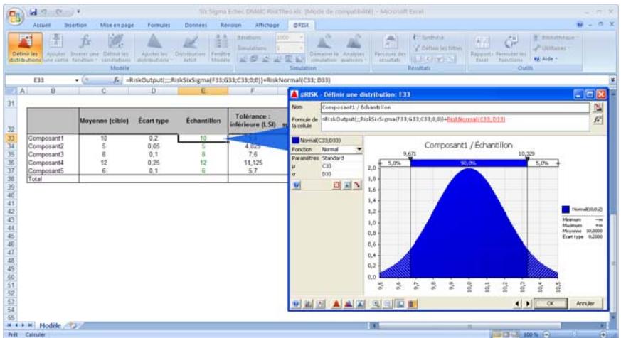This screenshot has height=338, width=621.
Task: Open Fenêtre Modèle from the ribbon
Action: click(221, 48)
